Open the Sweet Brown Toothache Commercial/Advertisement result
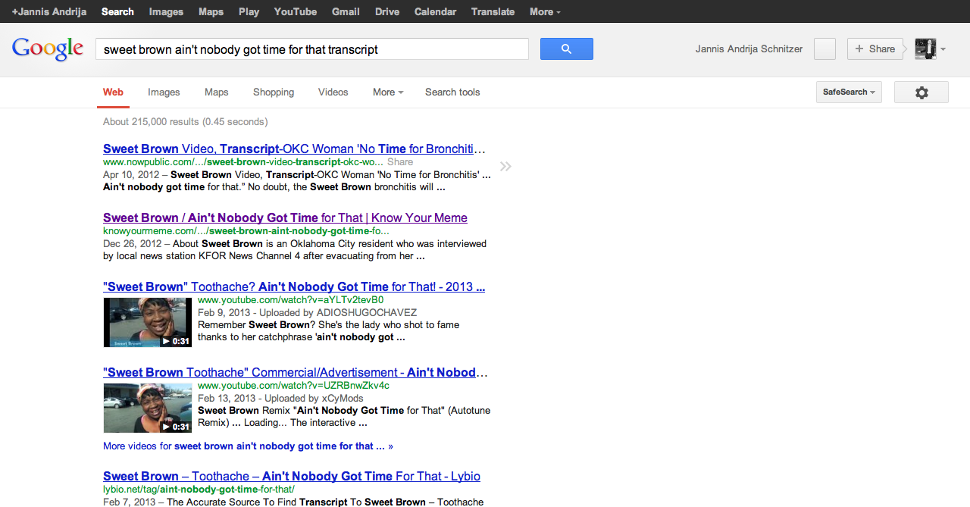The width and height of the screenshot is (970, 507). coord(296,372)
